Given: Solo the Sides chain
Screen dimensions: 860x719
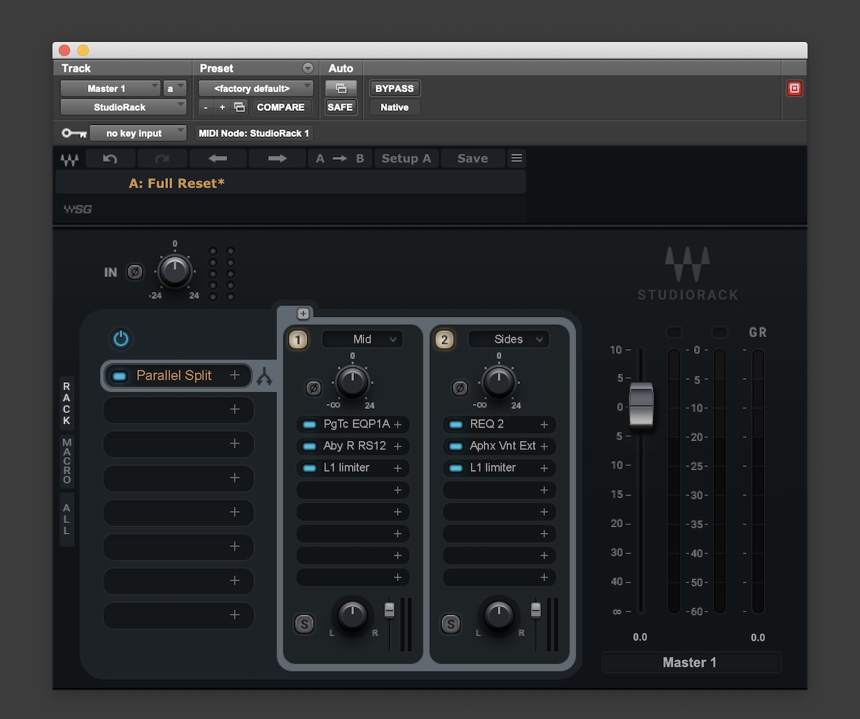Looking at the screenshot, I should pos(451,624).
